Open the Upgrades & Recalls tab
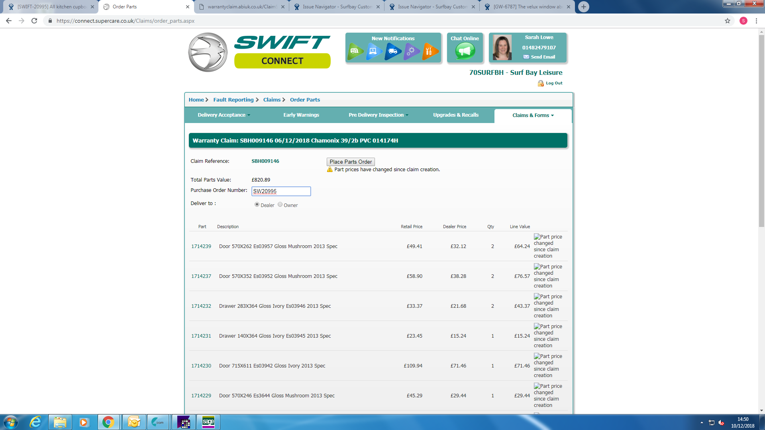Screen dimensions: 765x430 click(x=456, y=115)
